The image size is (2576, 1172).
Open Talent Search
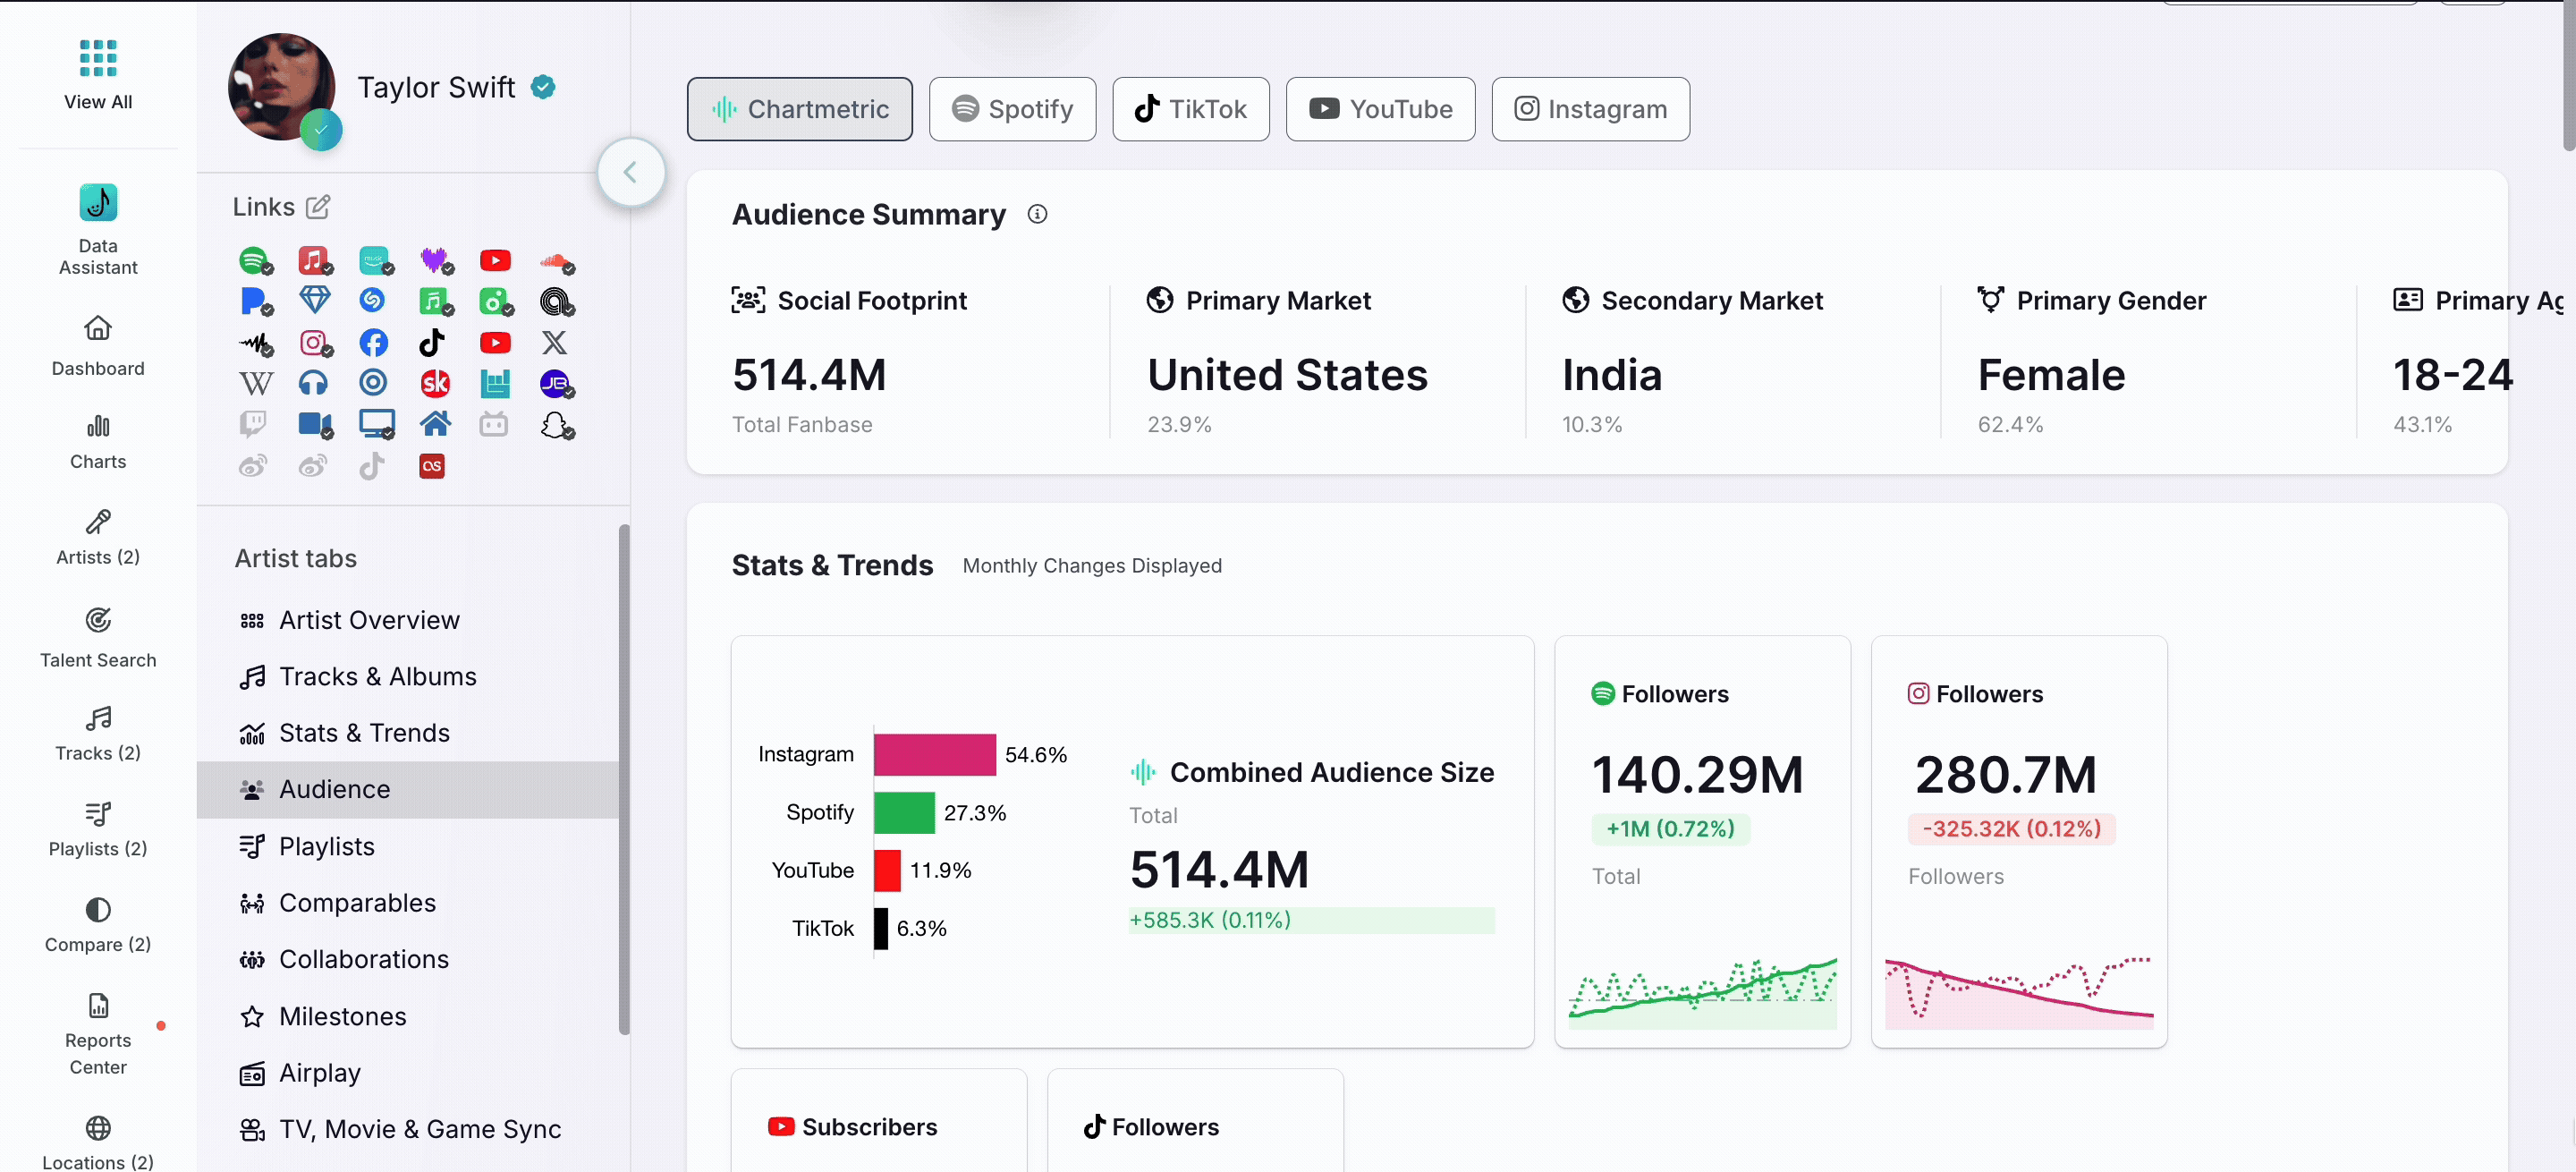(x=98, y=638)
